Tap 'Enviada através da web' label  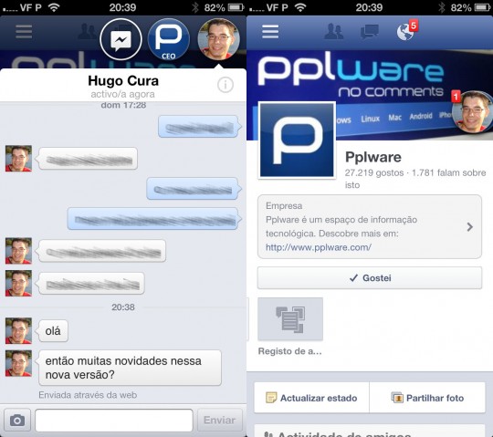88,395
